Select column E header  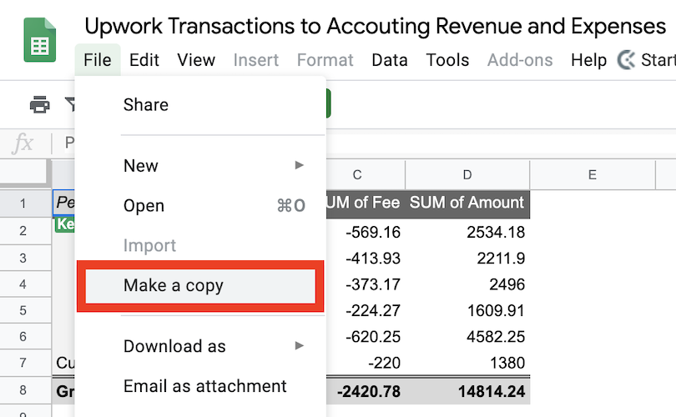pyautogui.click(x=593, y=174)
